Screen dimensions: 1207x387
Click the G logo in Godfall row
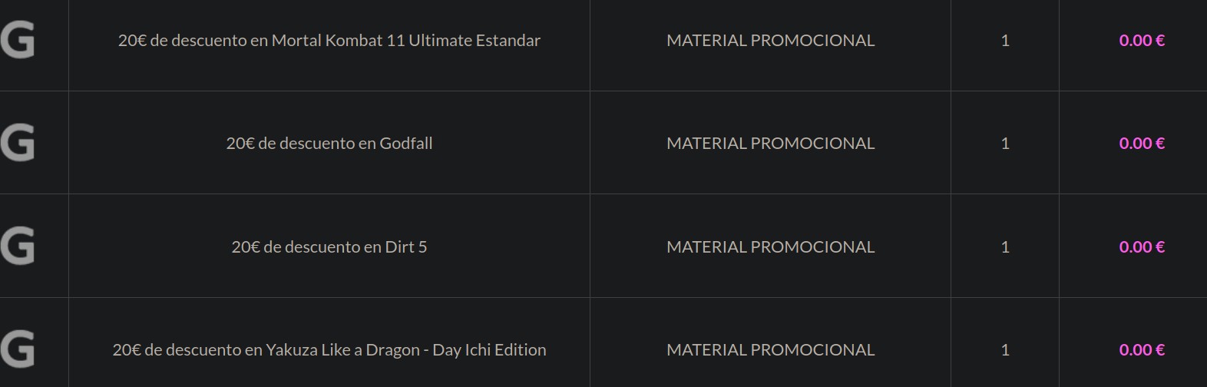click(18, 144)
